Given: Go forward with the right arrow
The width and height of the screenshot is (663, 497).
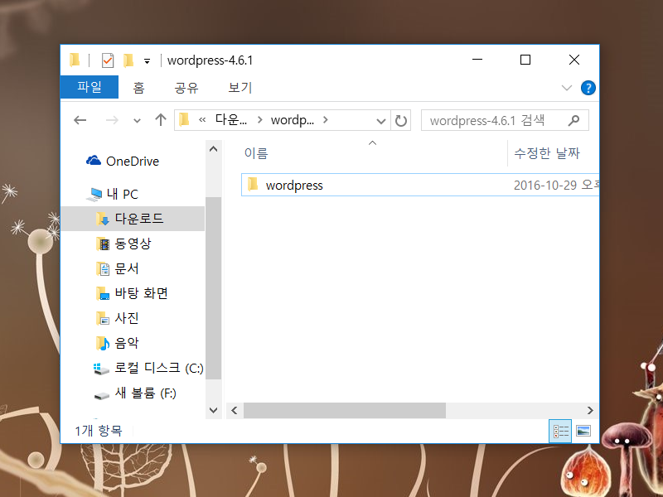Looking at the screenshot, I should pos(112,120).
